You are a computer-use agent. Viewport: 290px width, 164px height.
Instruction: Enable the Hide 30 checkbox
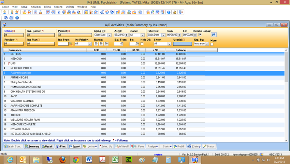tap(142, 44)
